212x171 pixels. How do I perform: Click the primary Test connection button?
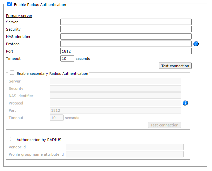[x=175, y=66]
